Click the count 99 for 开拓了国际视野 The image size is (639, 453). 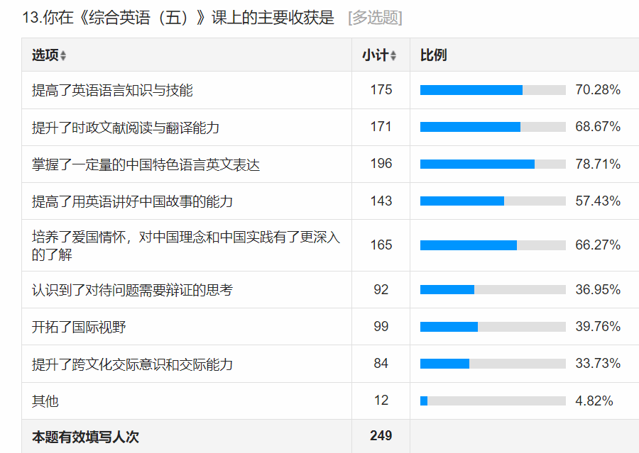381,327
